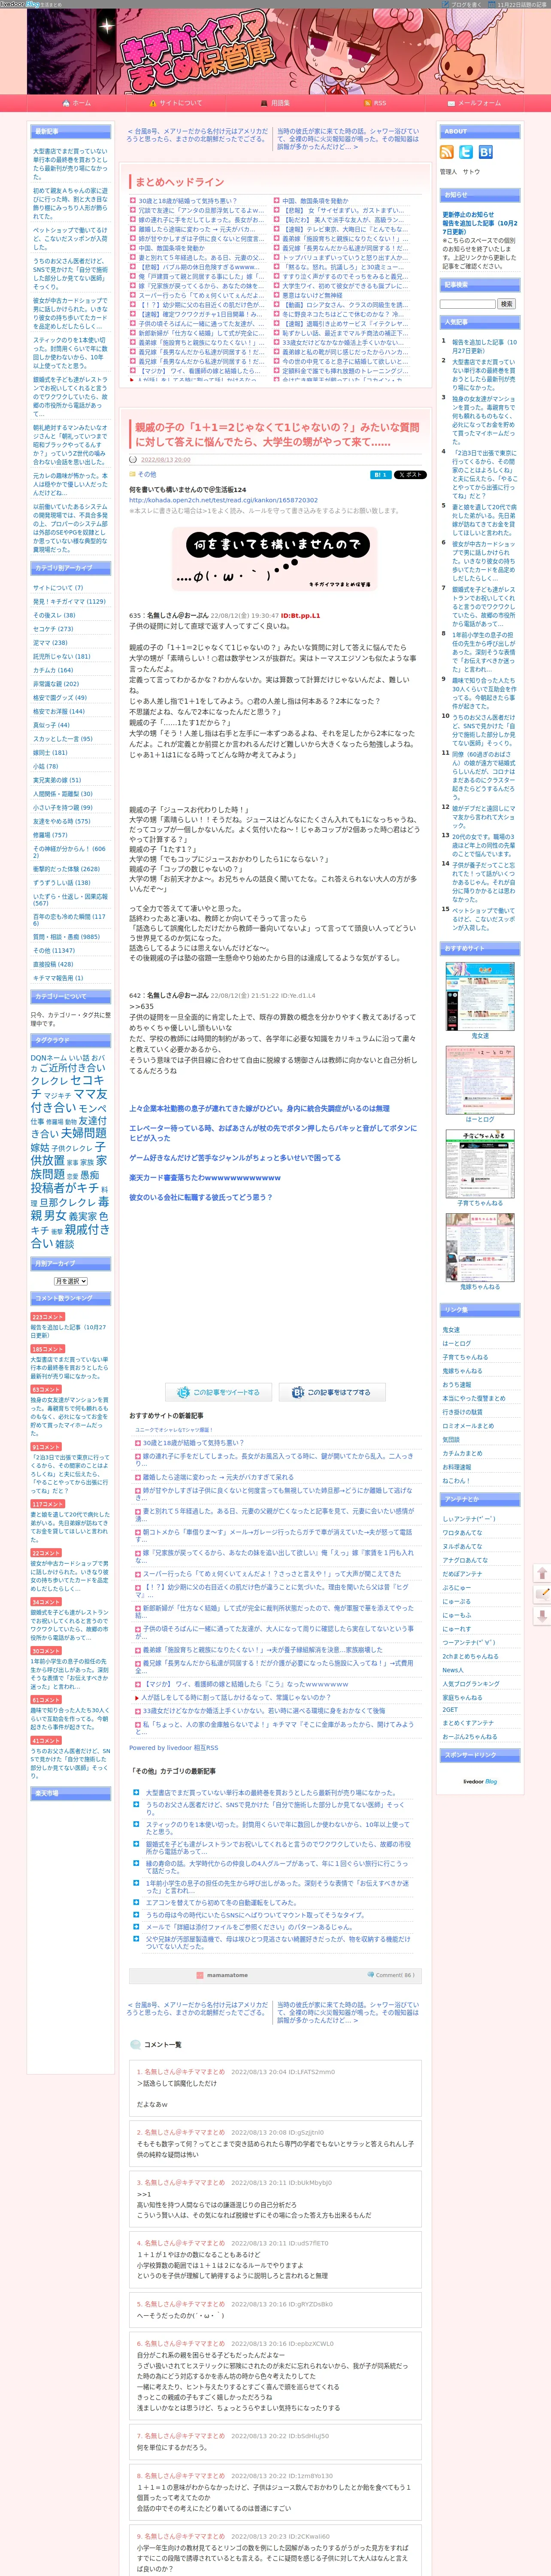Open the 子育てちゃんねる site thumbnail

pyautogui.click(x=480, y=1164)
